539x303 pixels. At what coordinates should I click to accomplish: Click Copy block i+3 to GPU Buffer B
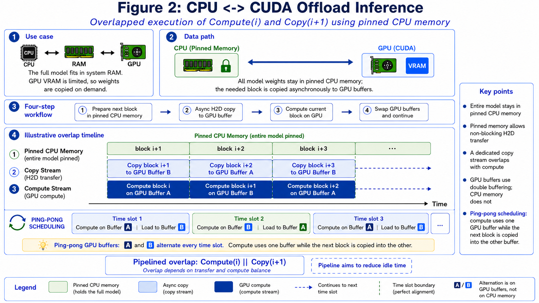314,169
